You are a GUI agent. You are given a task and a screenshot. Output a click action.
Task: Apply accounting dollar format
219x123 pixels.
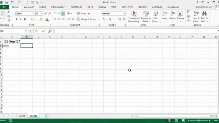tap(104, 19)
